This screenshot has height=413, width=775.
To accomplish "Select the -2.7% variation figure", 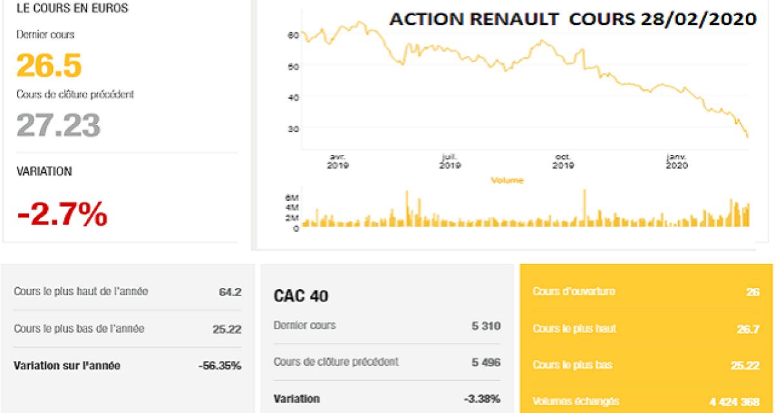I will point(62,214).
